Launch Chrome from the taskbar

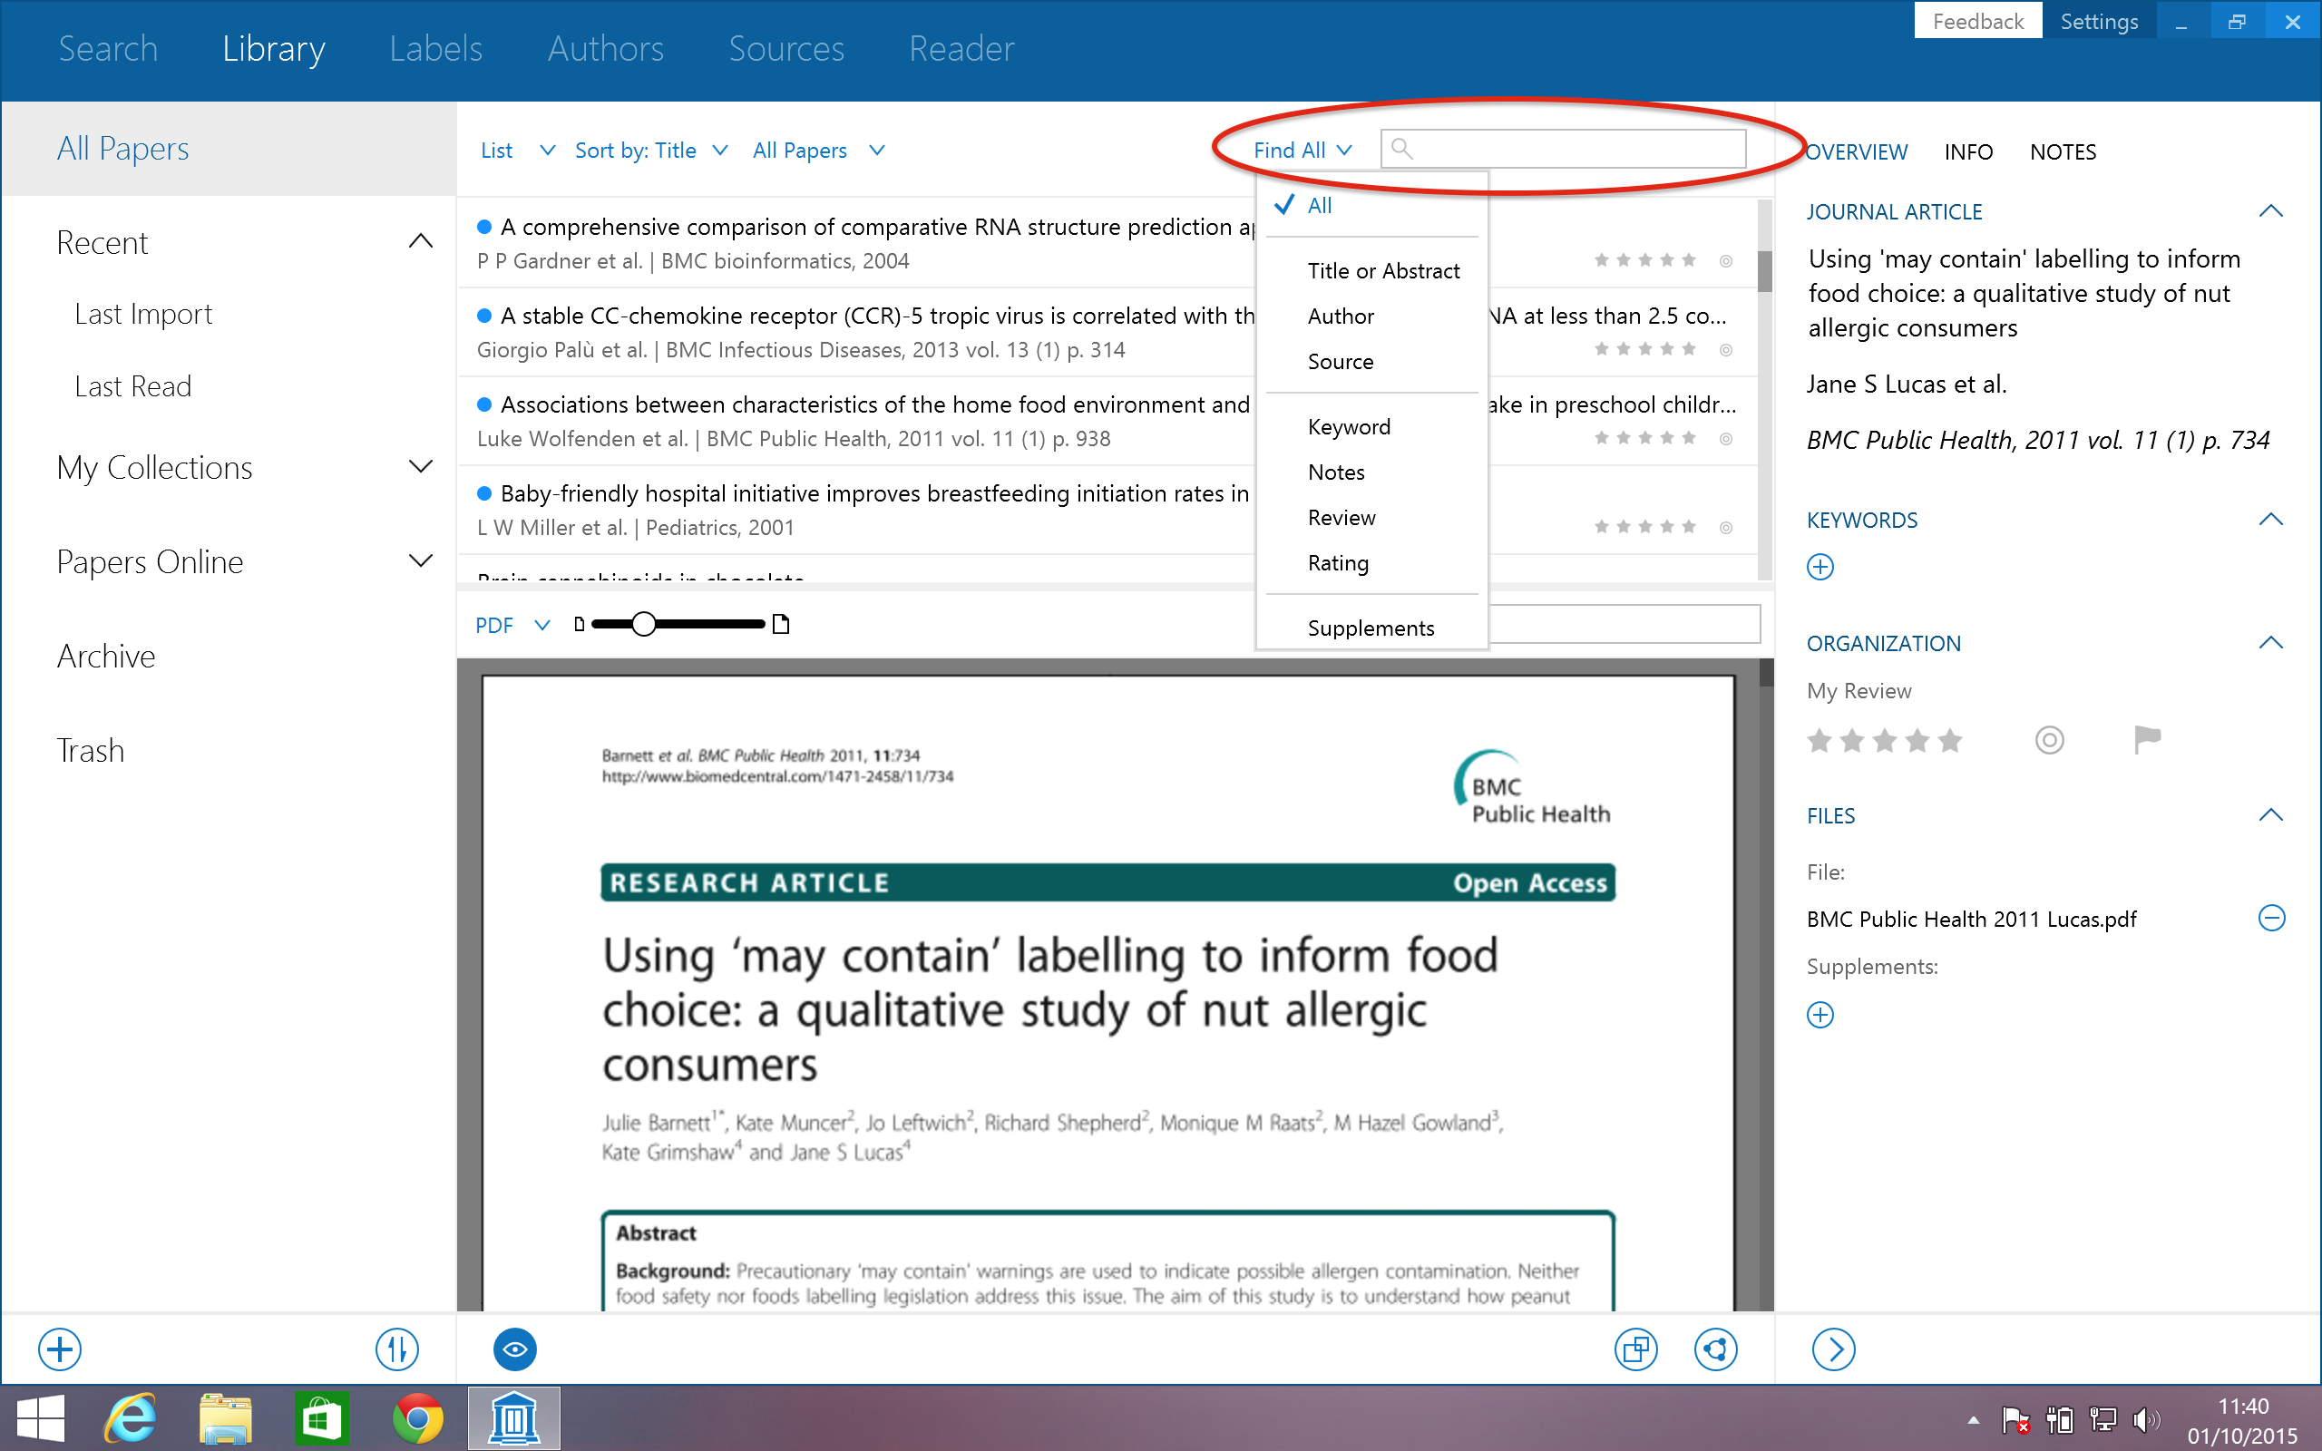point(417,1418)
